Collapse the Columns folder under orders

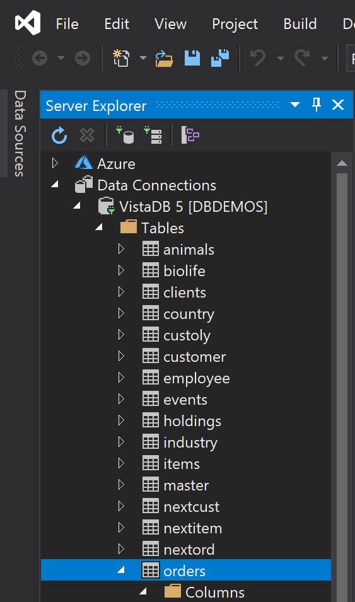pos(143,593)
